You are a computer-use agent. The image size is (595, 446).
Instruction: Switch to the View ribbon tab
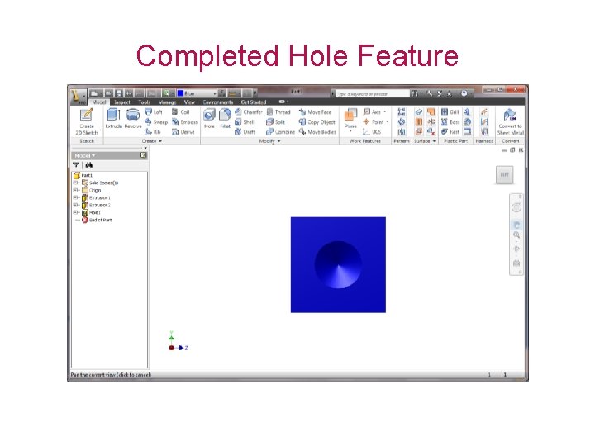coord(189,102)
